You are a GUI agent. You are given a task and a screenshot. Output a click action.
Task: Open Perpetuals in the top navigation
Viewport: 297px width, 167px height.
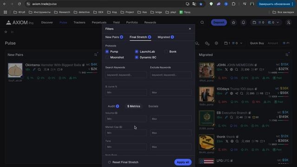click(99, 22)
